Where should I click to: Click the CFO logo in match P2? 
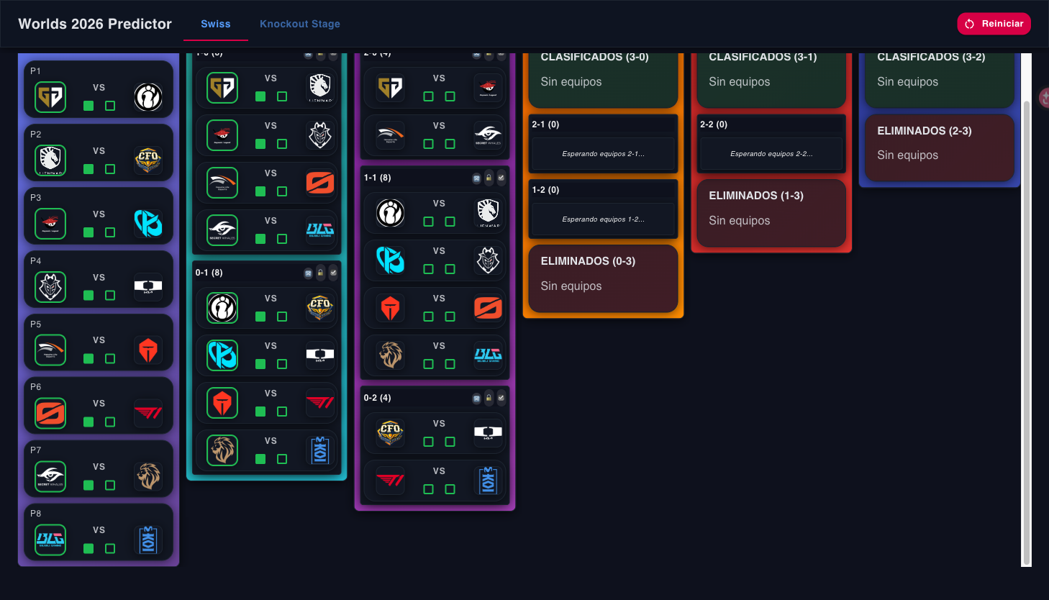[x=148, y=160]
